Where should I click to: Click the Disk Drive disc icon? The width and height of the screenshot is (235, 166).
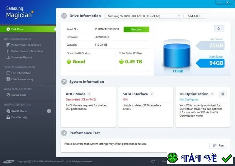(8, 29)
